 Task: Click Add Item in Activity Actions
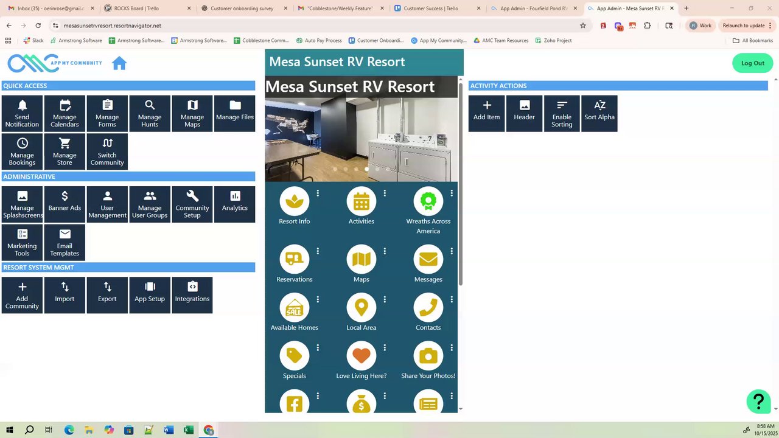(487, 113)
